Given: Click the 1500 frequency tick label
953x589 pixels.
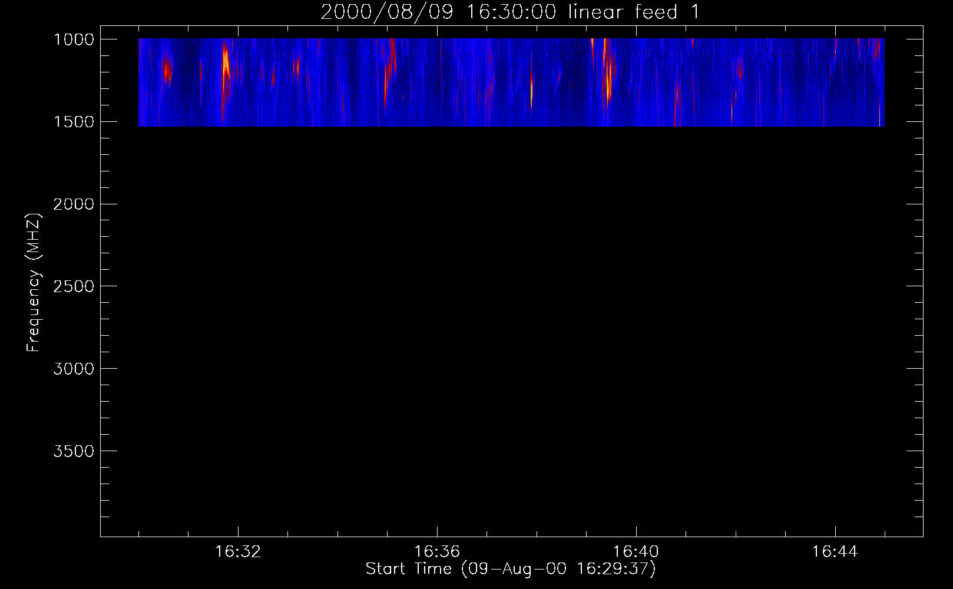Looking at the screenshot, I should pyautogui.click(x=74, y=122).
